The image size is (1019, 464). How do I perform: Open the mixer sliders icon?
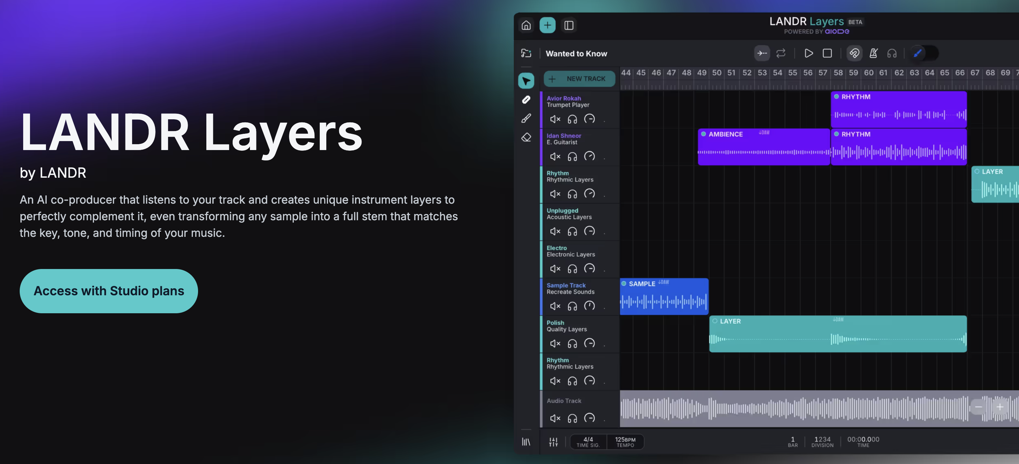(553, 442)
